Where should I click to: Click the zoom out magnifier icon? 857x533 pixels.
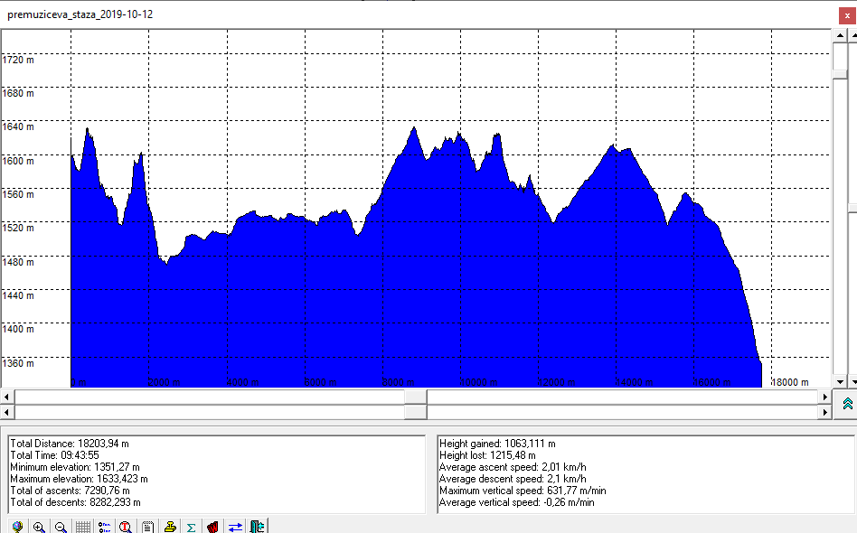[61, 526]
